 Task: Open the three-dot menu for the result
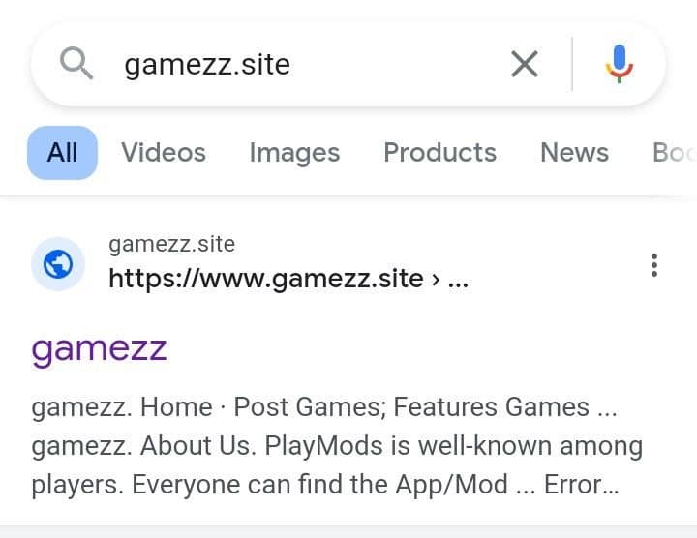tap(654, 264)
